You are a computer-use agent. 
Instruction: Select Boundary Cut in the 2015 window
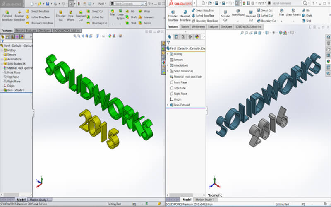click(x=97, y=23)
